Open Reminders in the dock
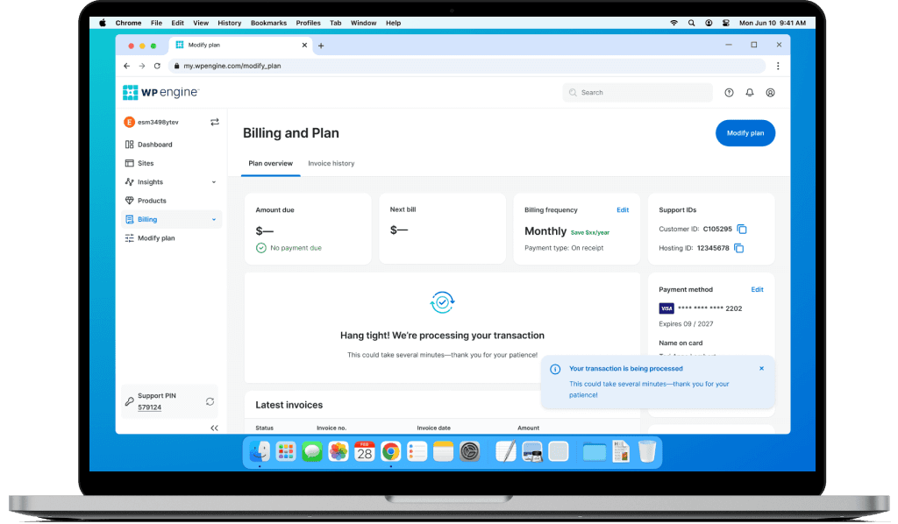898x524 pixels. click(417, 451)
